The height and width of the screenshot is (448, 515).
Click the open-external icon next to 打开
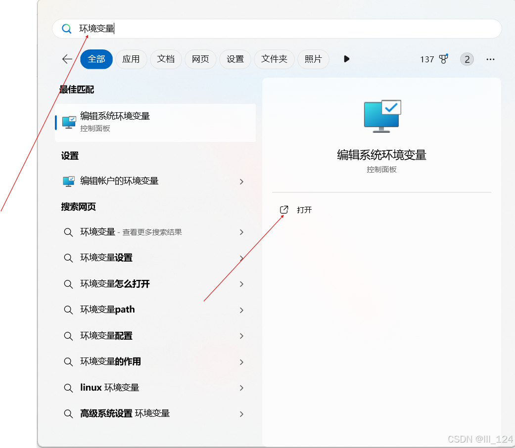pos(283,210)
